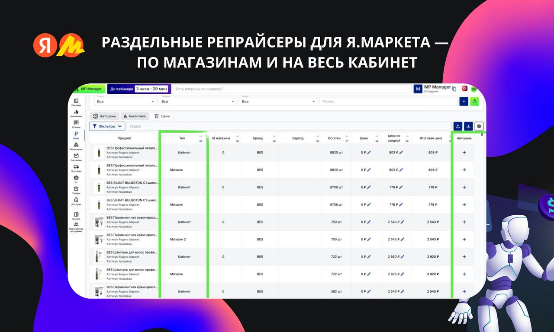Add an autoprice for the first product row
The image size is (554, 332).
pos(464,153)
